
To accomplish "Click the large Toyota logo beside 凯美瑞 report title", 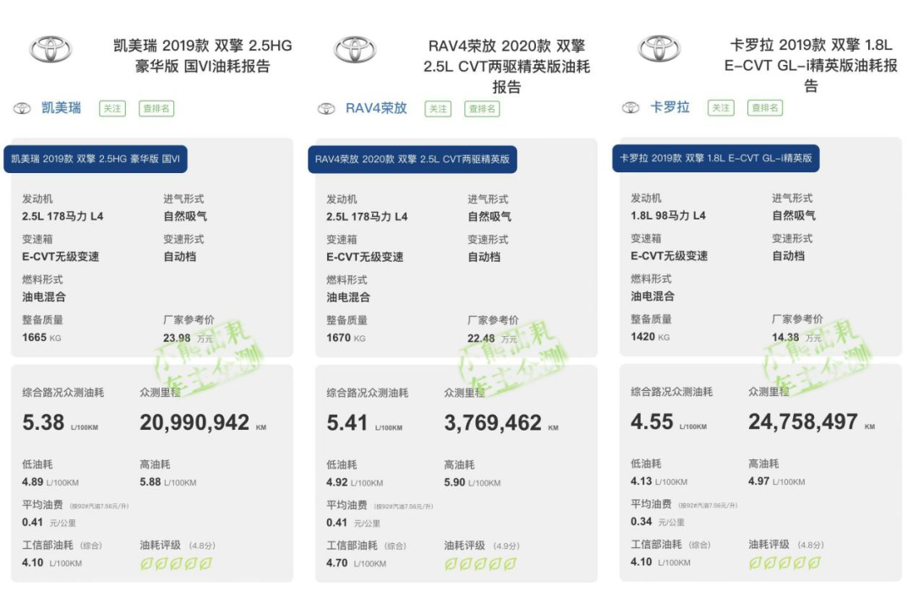I will (51, 49).
